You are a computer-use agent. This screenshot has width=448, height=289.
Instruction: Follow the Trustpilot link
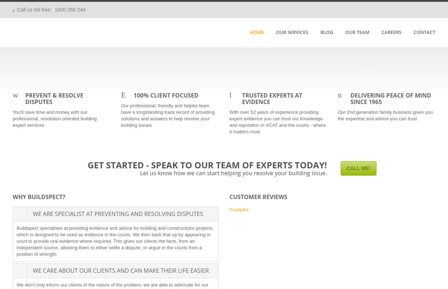[239, 210]
